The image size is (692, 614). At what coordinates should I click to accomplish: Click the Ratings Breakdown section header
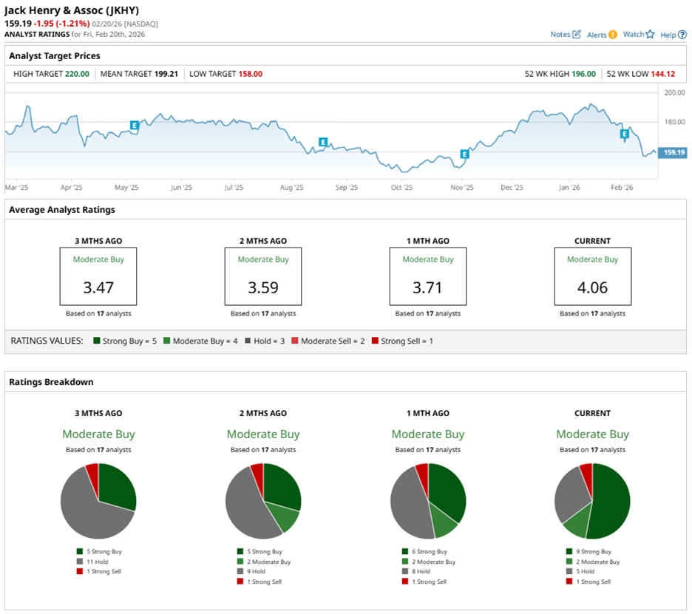pyautogui.click(x=51, y=382)
